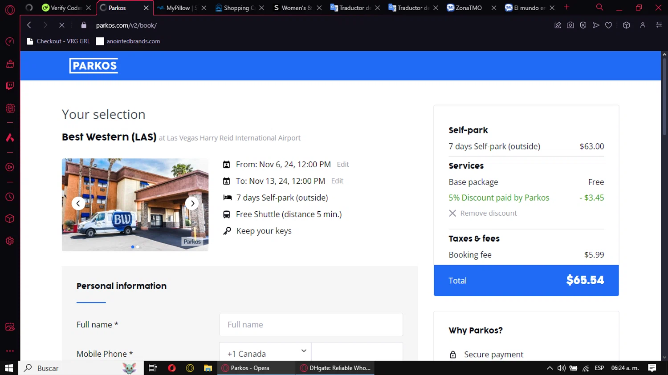Open the Aria AI sidebar icon
Viewport: 668px width, 375px height.
click(x=10, y=137)
